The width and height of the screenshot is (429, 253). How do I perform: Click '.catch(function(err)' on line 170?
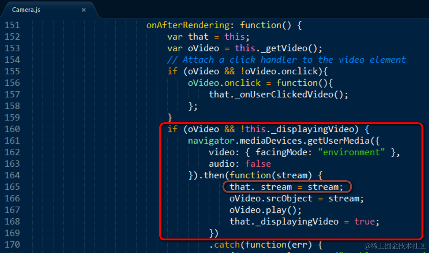tap(260, 245)
